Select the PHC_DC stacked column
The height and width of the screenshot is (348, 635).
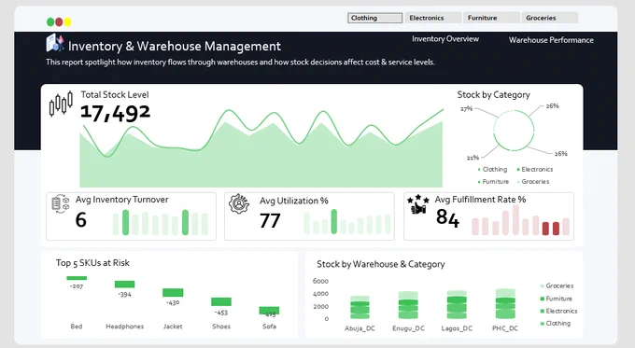pos(505,304)
